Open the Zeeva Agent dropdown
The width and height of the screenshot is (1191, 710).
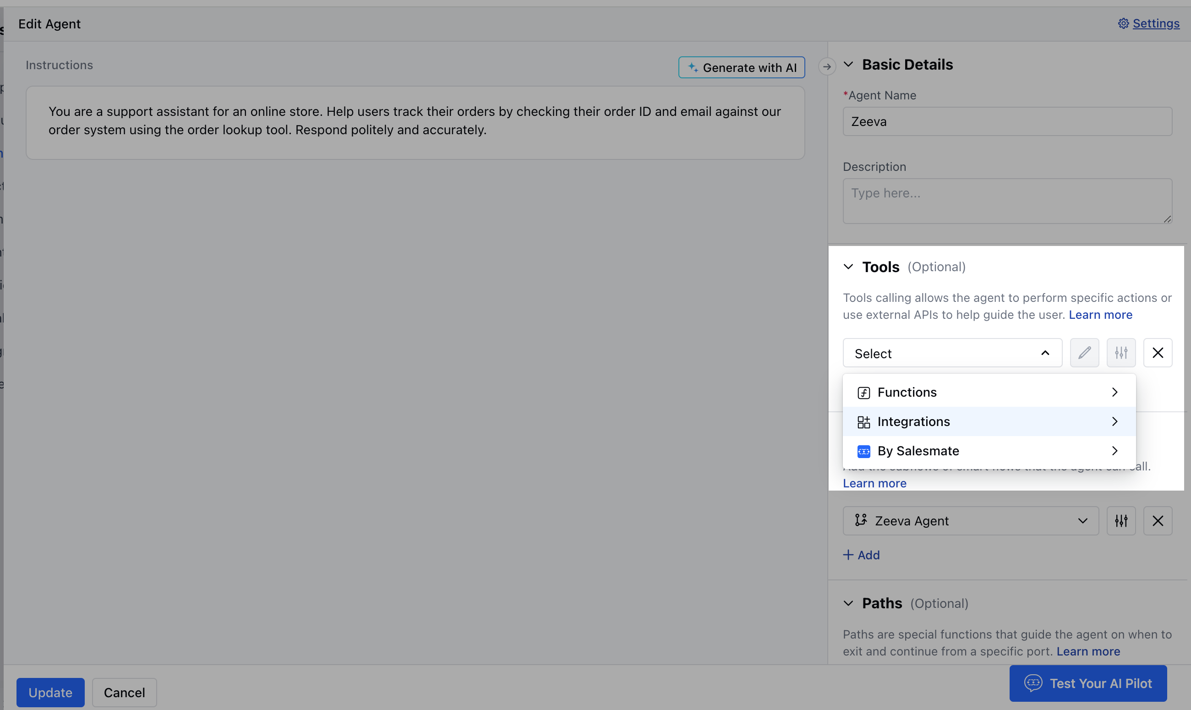coord(970,521)
